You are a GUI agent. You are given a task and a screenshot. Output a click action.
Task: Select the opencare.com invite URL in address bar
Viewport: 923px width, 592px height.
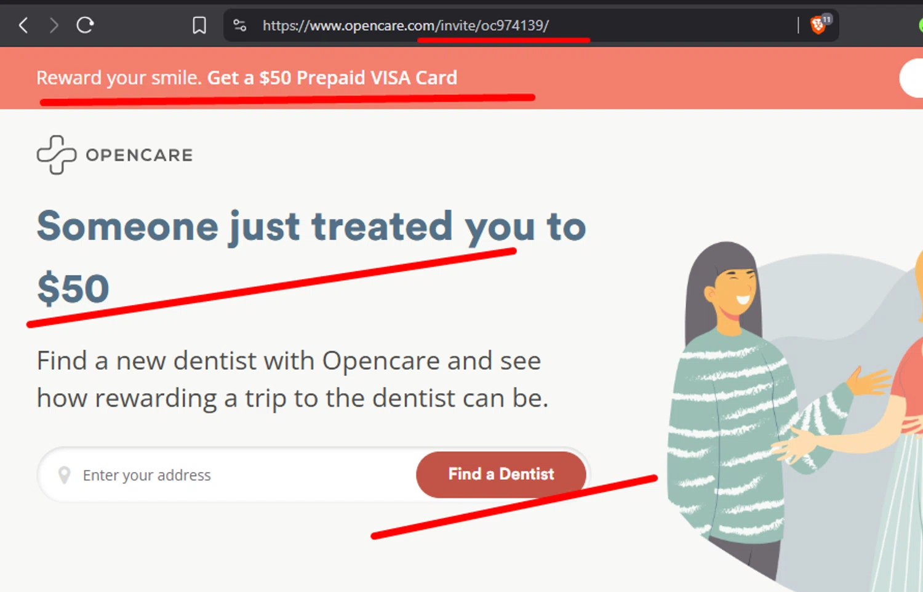(x=406, y=25)
